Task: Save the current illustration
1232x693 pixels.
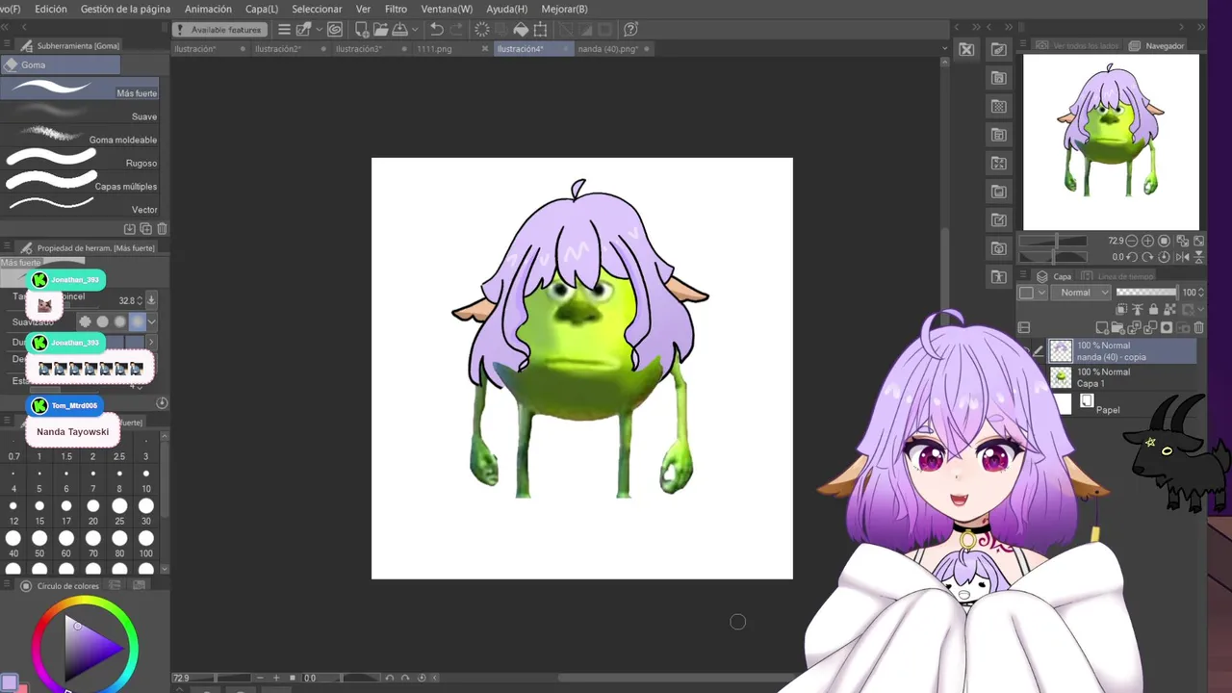Action: [x=399, y=30]
